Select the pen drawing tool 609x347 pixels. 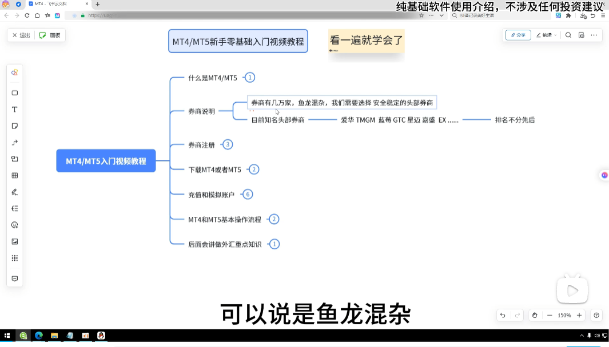pos(15,192)
